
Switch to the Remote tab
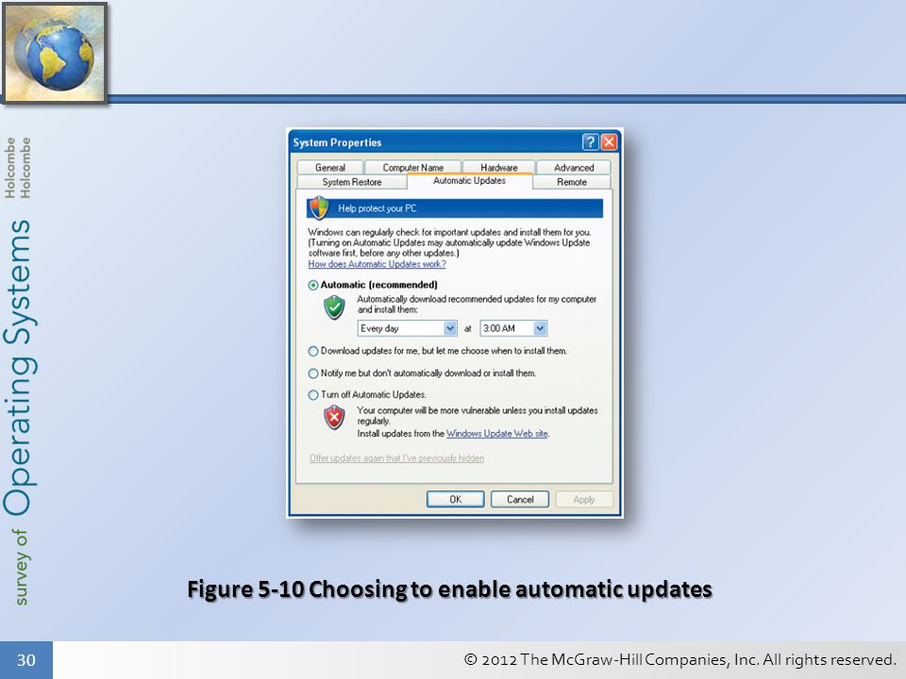pyautogui.click(x=572, y=182)
